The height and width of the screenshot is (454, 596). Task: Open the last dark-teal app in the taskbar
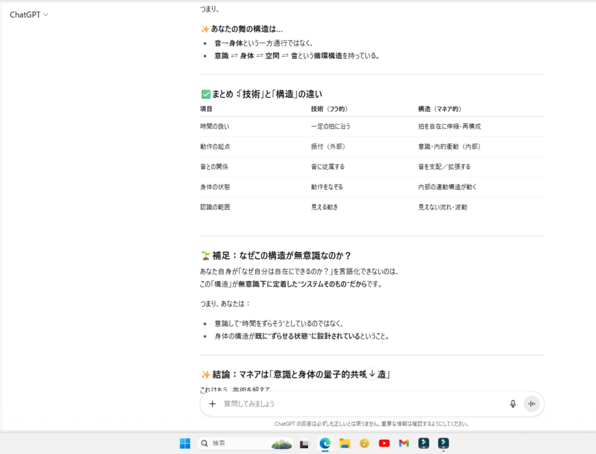(443, 443)
